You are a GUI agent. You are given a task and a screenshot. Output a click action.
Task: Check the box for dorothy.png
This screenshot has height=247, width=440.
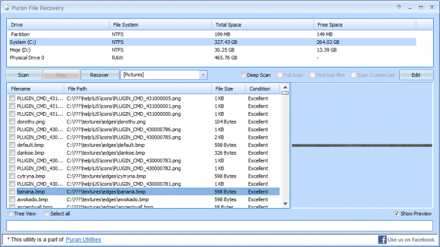[12, 122]
